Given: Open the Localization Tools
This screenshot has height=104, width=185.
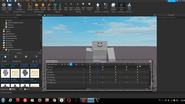Looking at the screenshot, I should click(106, 6).
